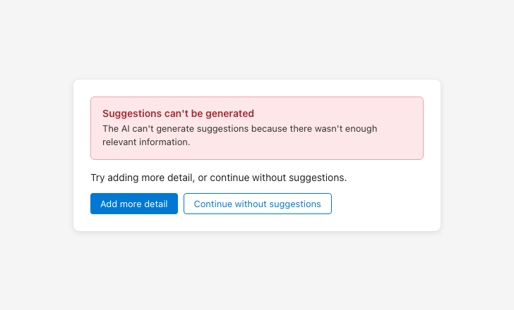Image resolution: width=514 pixels, height=310 pixels.
Task: Click the word "Suggestions" in the red heading
Action: pos(130,113)
